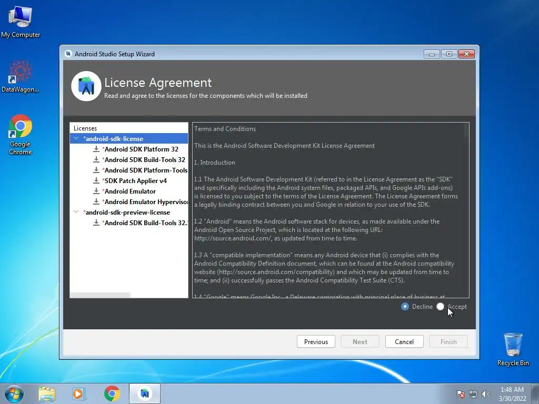
Task: Click download icon beside Android SDK Build-Tools 32
Action: (96, 160)
